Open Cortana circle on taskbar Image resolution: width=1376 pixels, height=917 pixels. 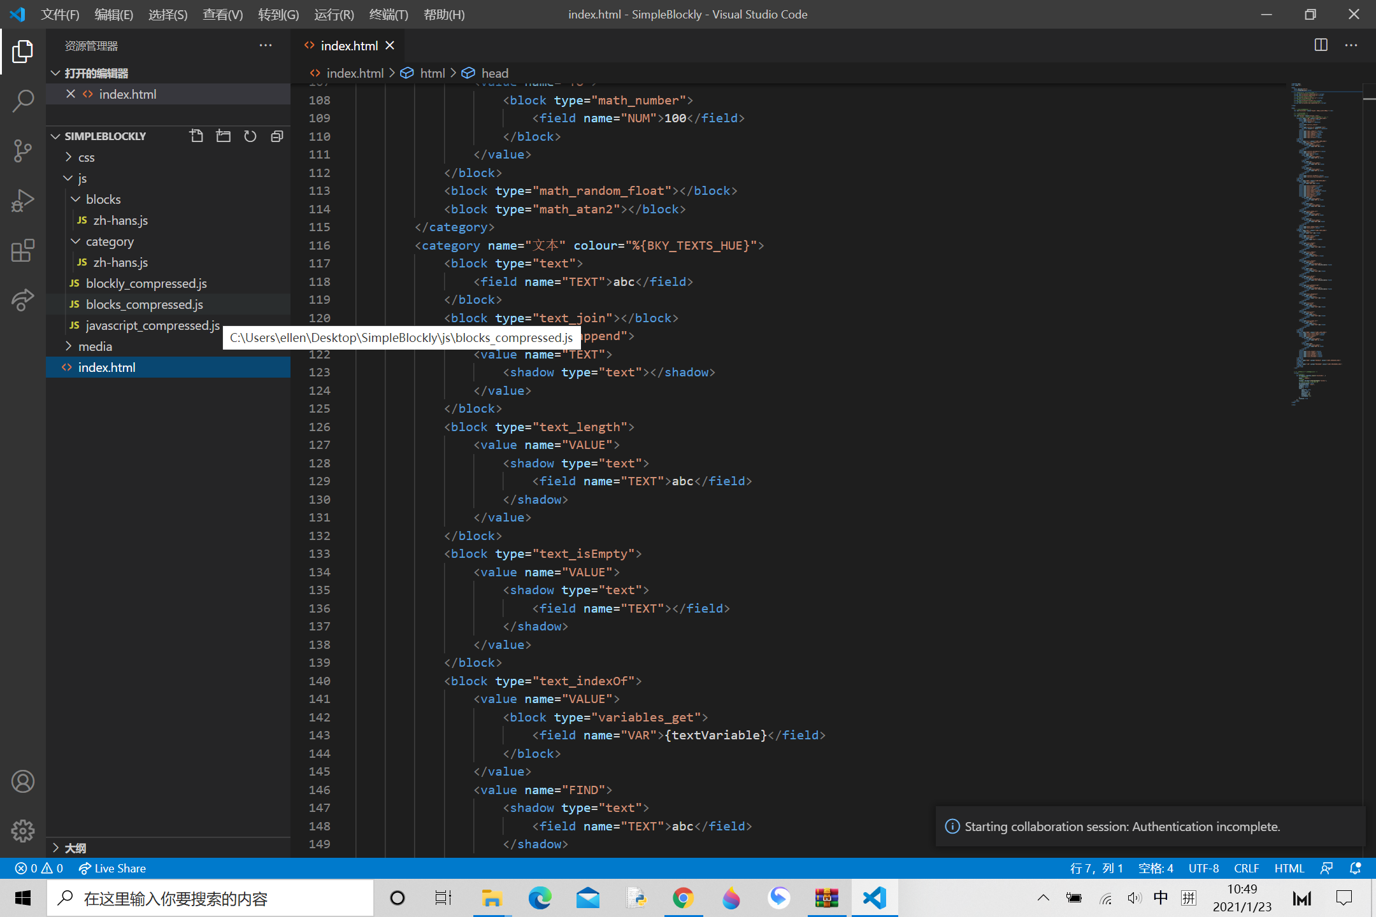397,899
